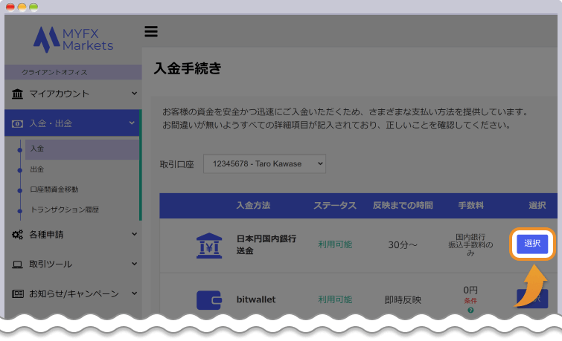The image size is (562, 341).
Task: Expand the 各種申請 chevron
Action: point(134,234)
